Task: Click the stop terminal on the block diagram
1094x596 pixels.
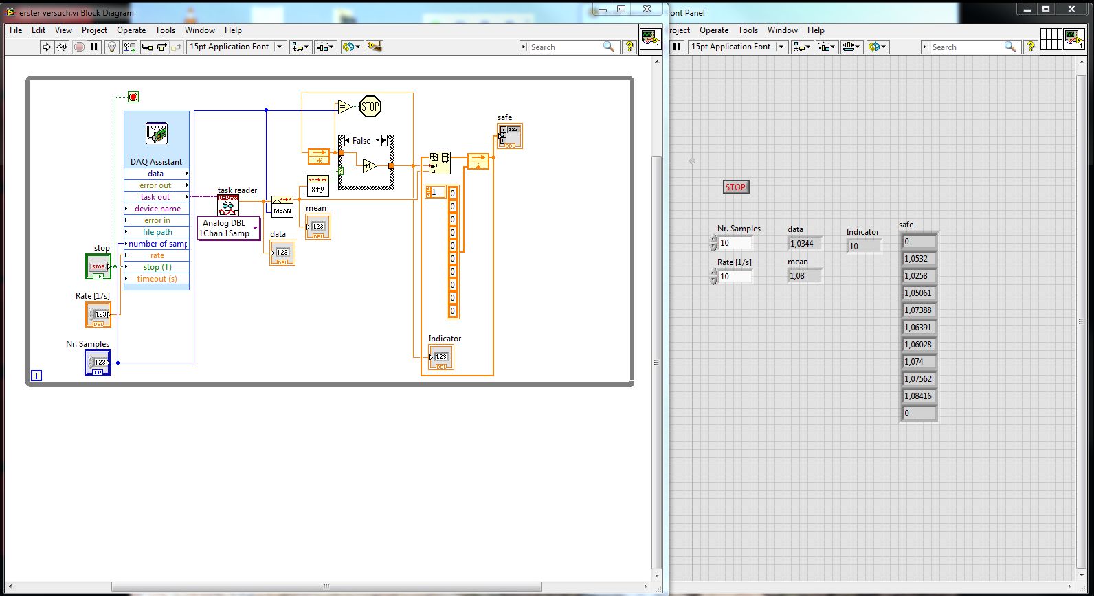Action: pos(98,266)
